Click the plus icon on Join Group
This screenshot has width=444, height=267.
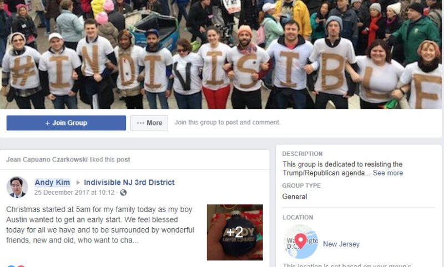coord(48,123)
